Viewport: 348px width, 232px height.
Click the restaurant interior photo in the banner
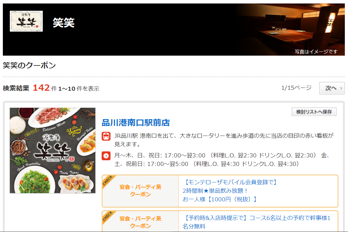point(290,29)
